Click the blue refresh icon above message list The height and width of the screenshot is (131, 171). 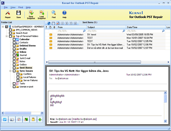(x=49, y=23)
